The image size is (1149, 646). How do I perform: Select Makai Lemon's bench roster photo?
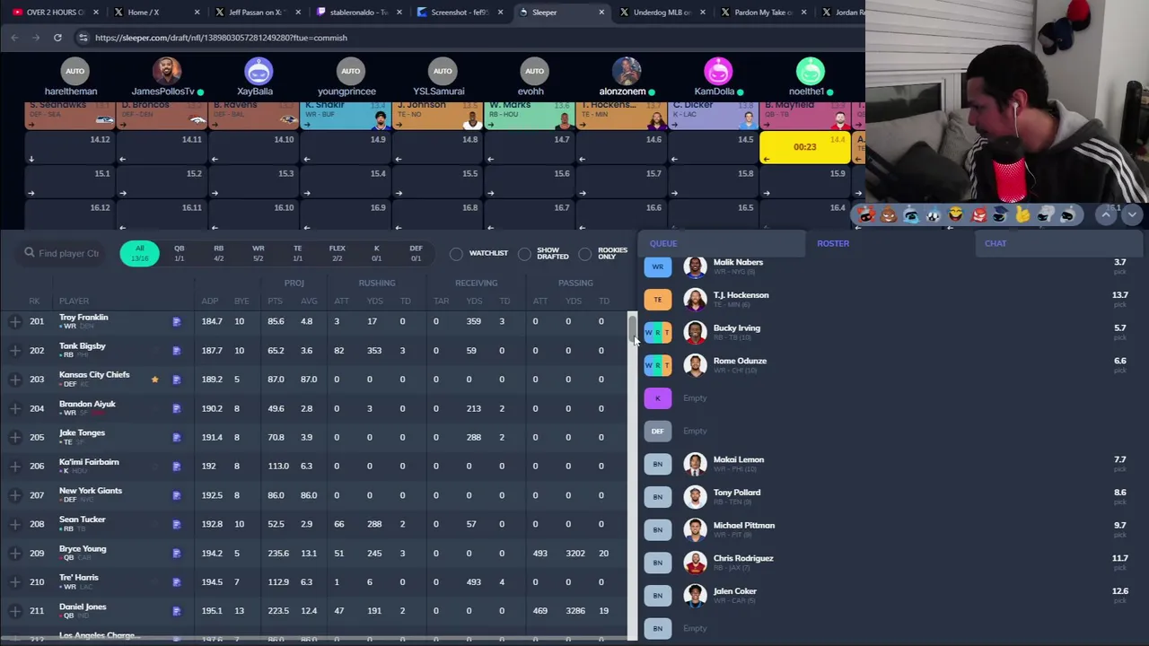pos(695,464)
